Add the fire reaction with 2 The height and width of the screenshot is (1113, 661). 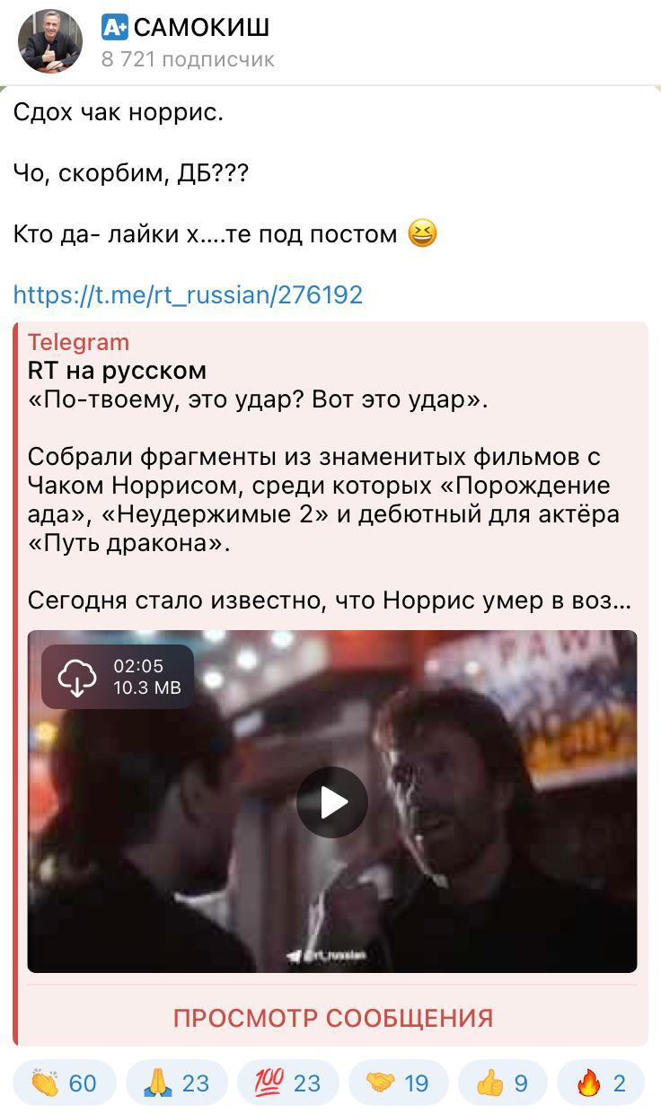[x=601, y=1083]
